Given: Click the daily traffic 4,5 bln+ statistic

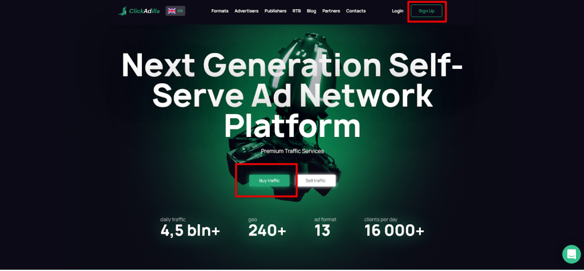Looking at the screenshot, I should pos(190,228).
